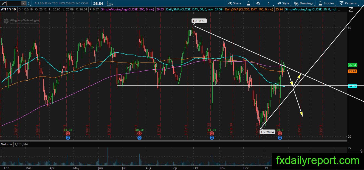The width and height of the screenshot is (364, 170).
Task: Click the chart-line icon below Patterns
Action: (351, 9)
